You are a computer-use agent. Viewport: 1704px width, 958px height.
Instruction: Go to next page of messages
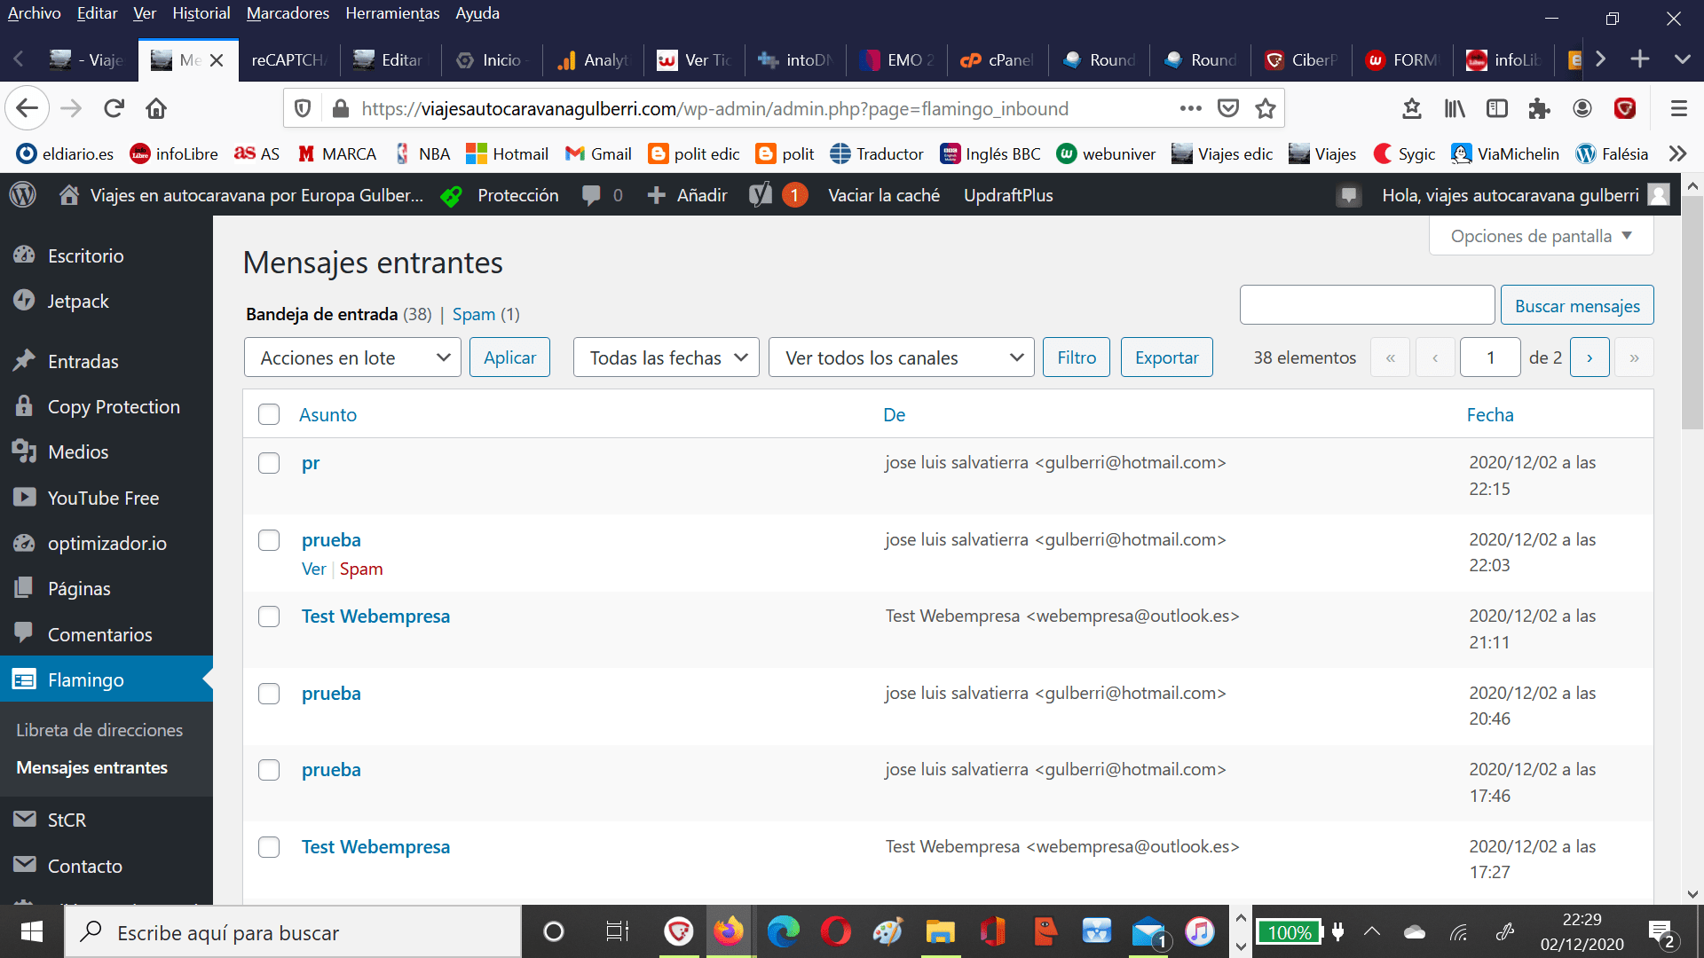pyautogui.click(x=1590, y=357)
